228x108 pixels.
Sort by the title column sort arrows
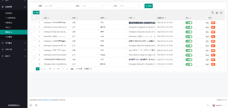click(49, 18)
